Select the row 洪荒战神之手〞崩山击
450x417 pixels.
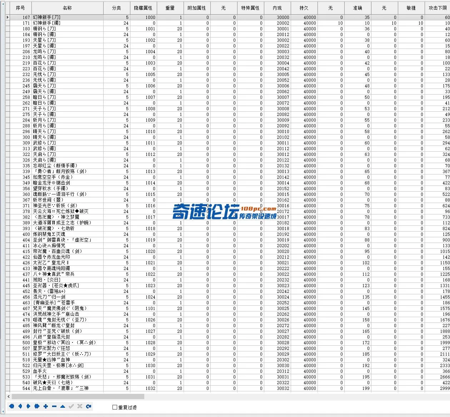pos(228,314)
